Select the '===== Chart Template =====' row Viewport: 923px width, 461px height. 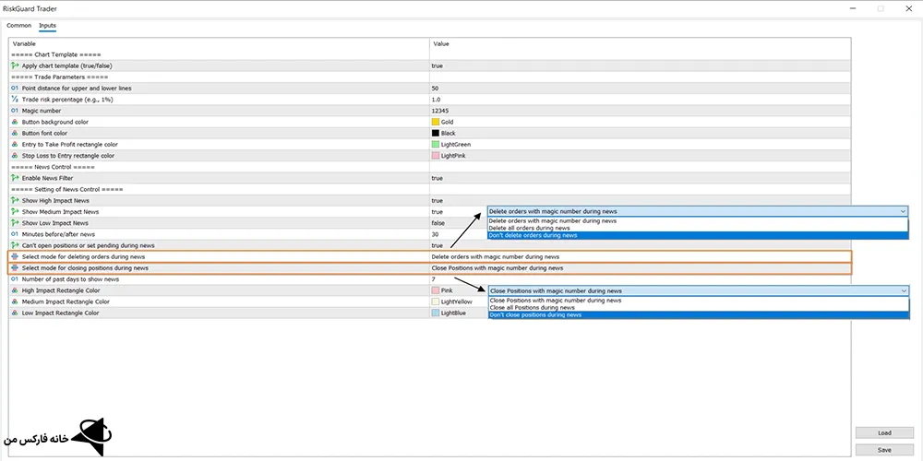(x=430, y=54)
